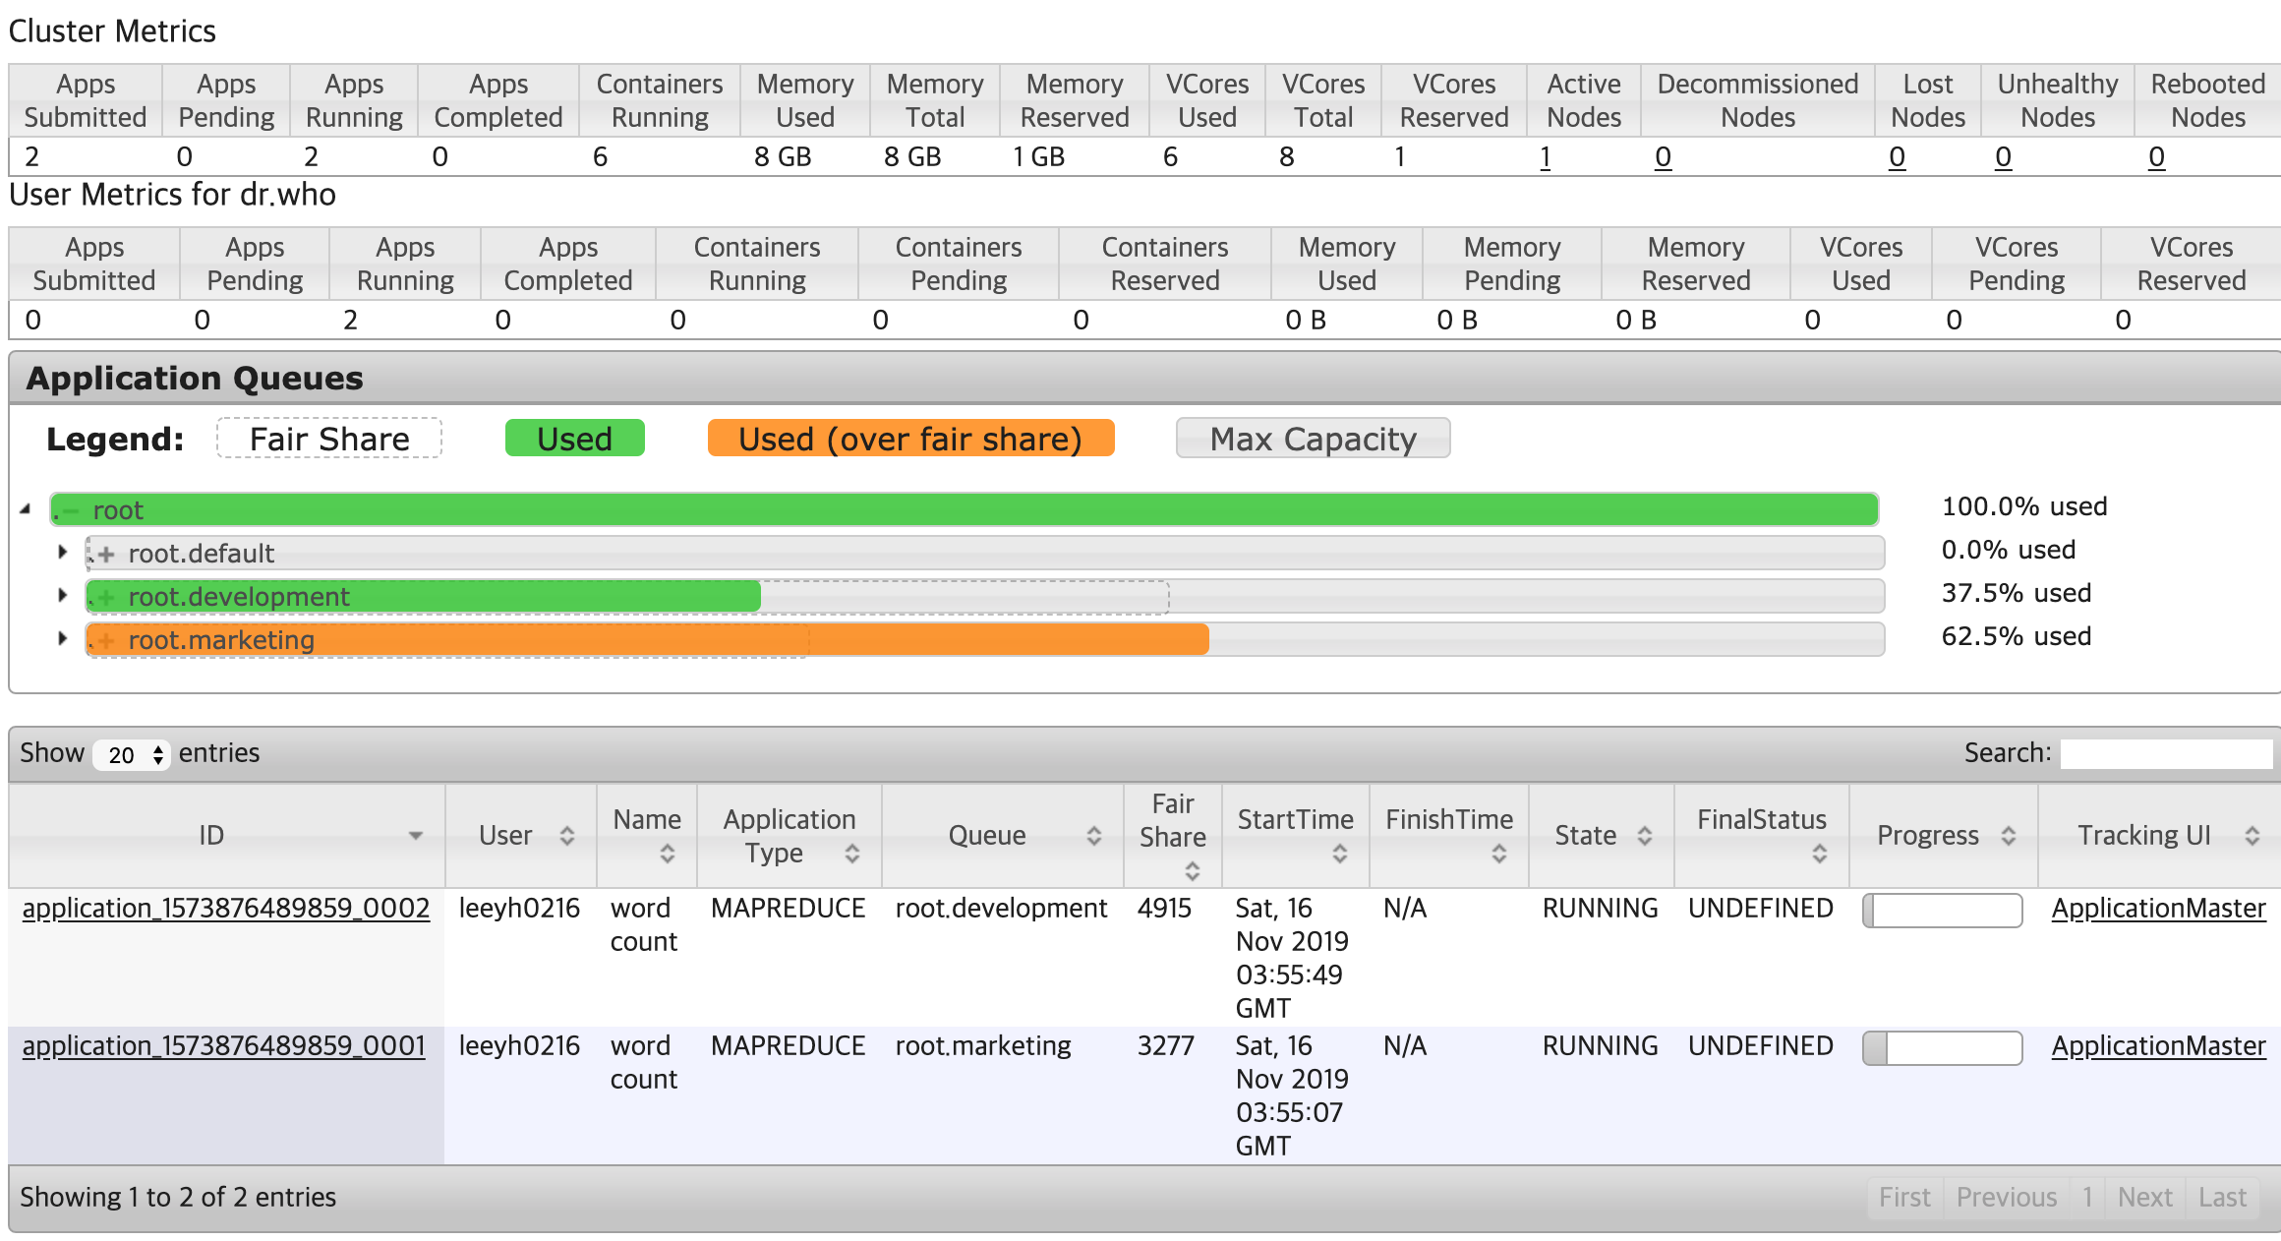The image size is (2281, 1241).
Task: Click the Last pagination button
Action: tap(2222, 1197)
